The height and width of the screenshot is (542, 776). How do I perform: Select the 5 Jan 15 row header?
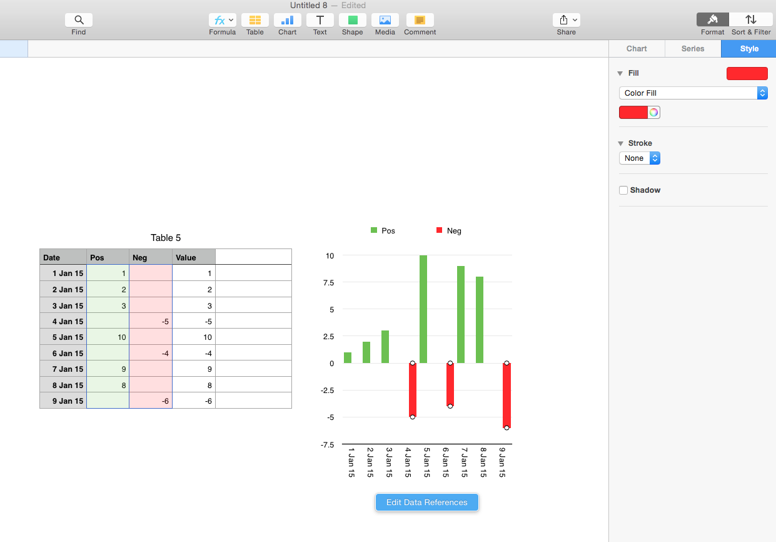[x=63, y=337]
